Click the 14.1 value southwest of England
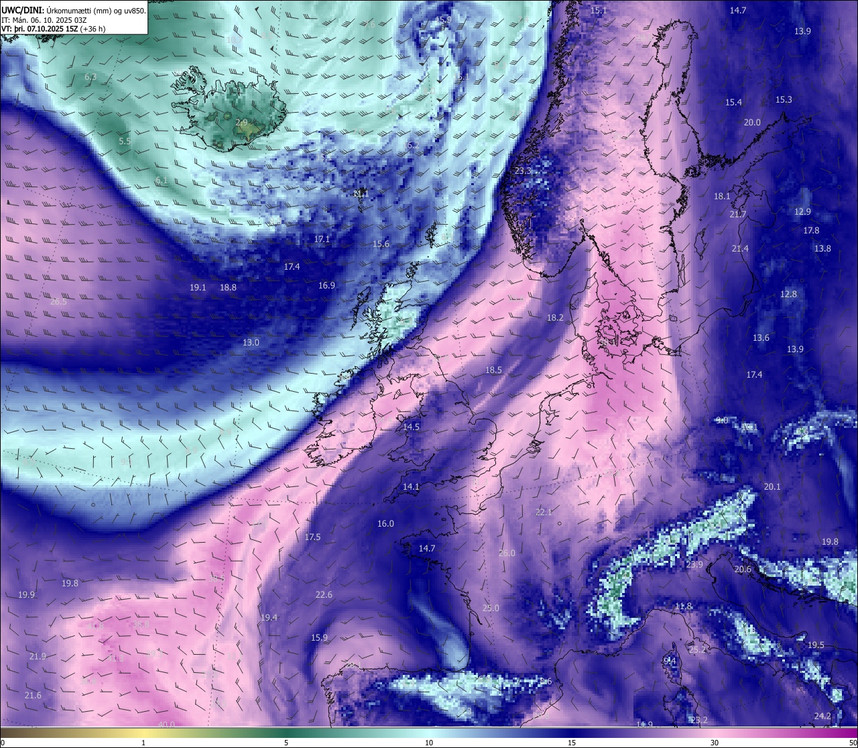 pyautogui.click(x=411, y=486)
